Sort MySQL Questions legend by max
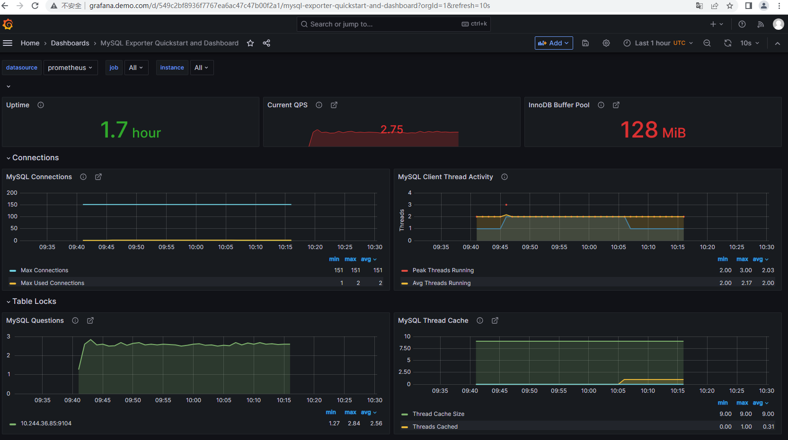The height and width of the screenshot is (440, 788). pos(350,412)
